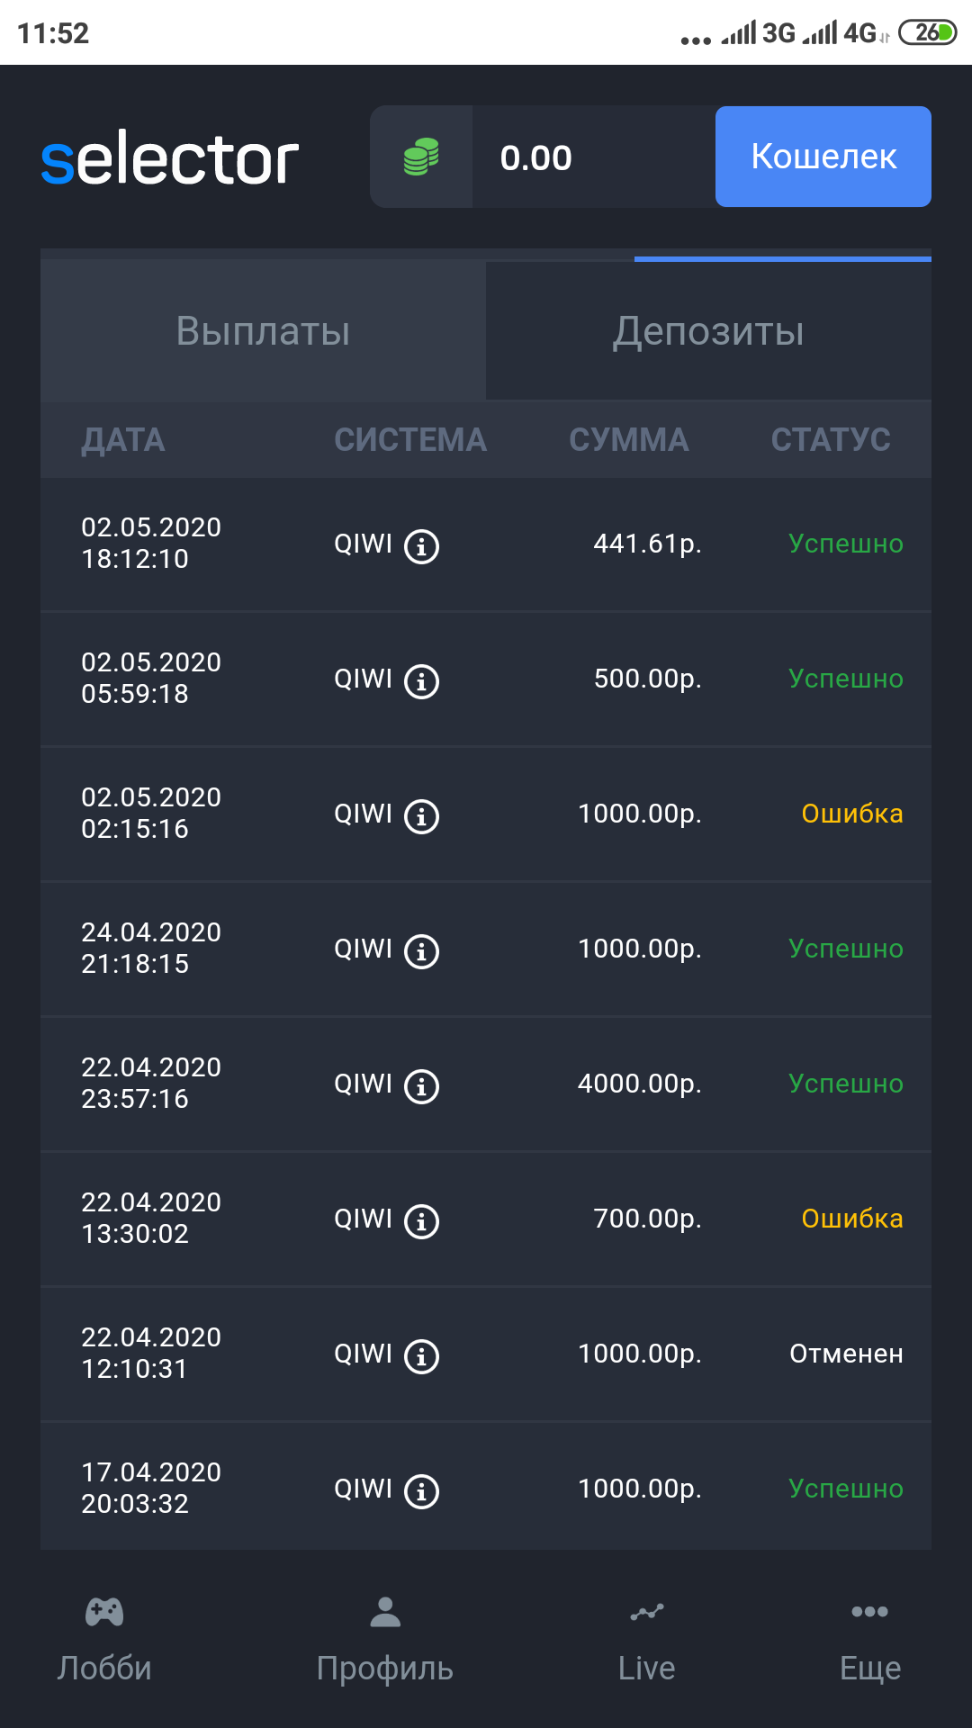The image size is (972, 1728).
Task: Tap info icon on 700.00р. deposit
Action: [x=421, y=1221]
